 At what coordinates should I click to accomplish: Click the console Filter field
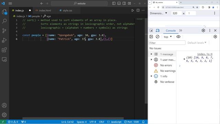coord(167,43)
